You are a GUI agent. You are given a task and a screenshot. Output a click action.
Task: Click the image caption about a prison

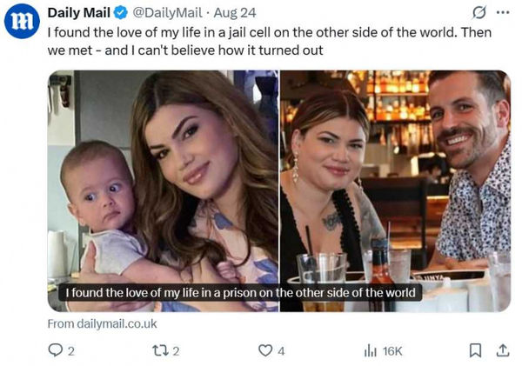point(240,293)
